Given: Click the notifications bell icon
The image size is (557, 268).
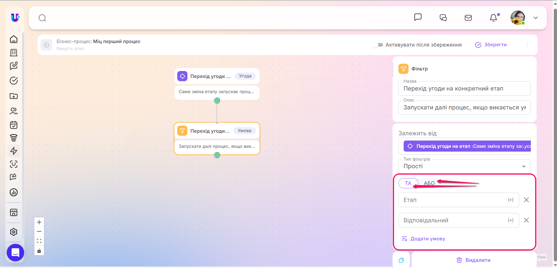Looking at the screenshot, I should (494, 18).
